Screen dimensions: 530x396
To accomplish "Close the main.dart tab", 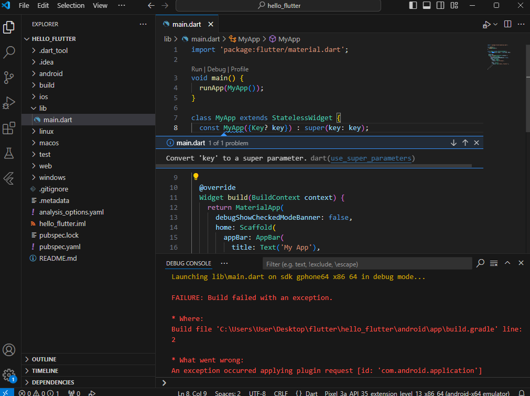I will click(x=211, y=24).
